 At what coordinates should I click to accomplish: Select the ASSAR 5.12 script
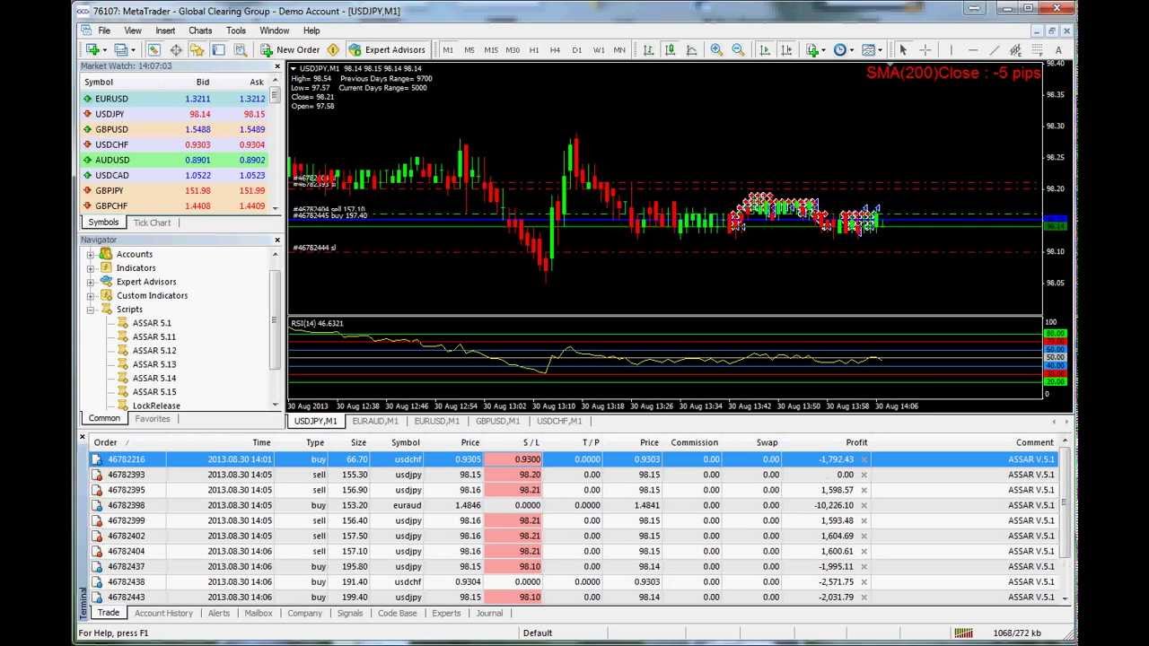pyautogui.click(x=154, y=351)
